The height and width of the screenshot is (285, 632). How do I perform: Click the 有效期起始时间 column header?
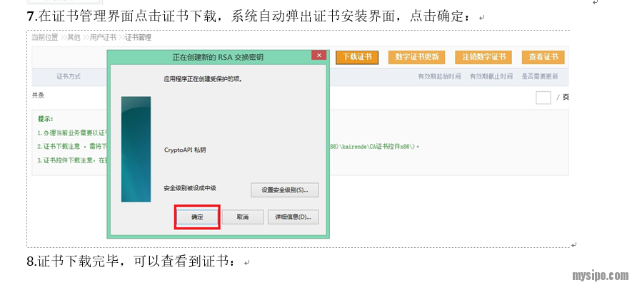(439, 76)
